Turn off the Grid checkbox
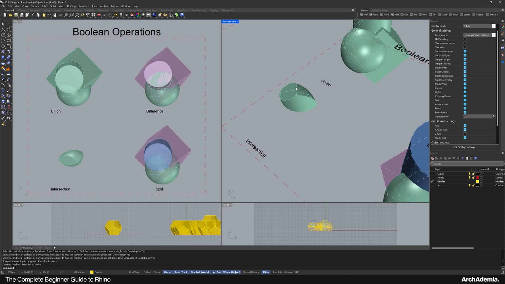 (465, 126)
